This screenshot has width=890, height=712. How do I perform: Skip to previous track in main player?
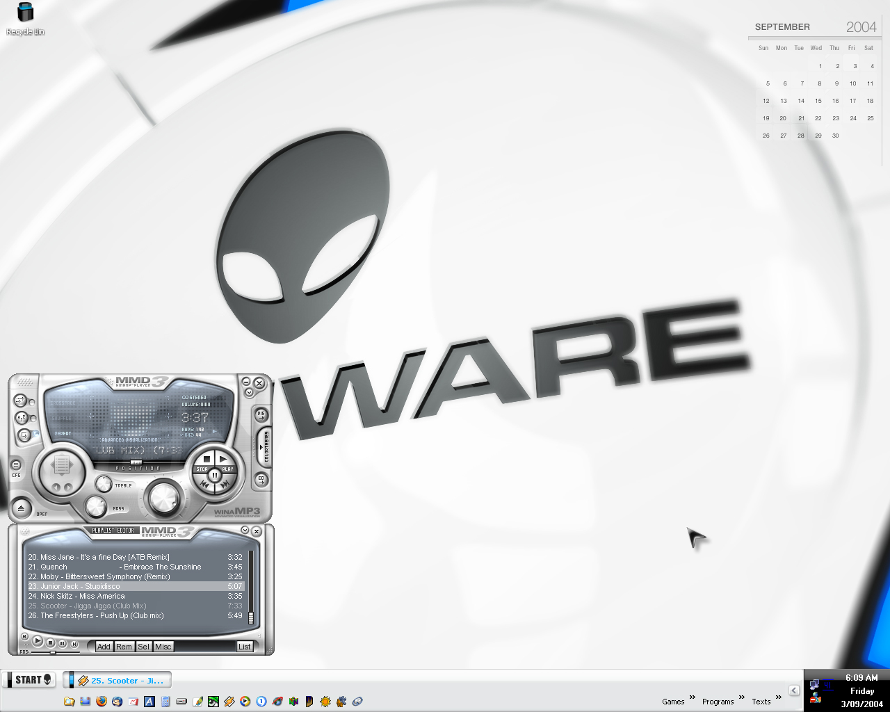point(204,485)
